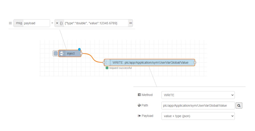This screenshot has height=131, width=255.
Task: Click the blue changed-indicator dot on inject node
Action: (79, 49)
